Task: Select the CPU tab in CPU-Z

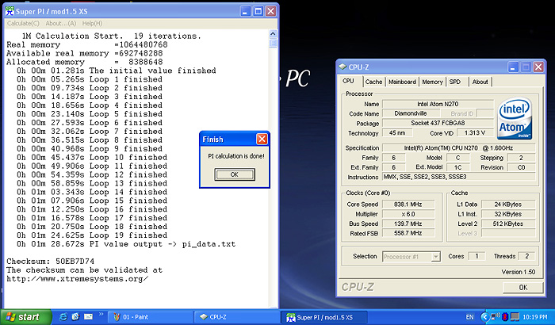Action: coord(349,81)
